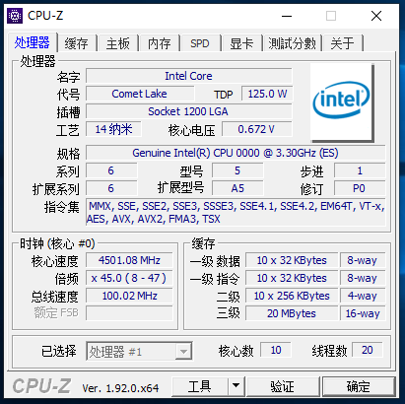The height and width of the screenshot is (404, 405).
Task: Click the 规格 specification field
Action: click(236, 153)
